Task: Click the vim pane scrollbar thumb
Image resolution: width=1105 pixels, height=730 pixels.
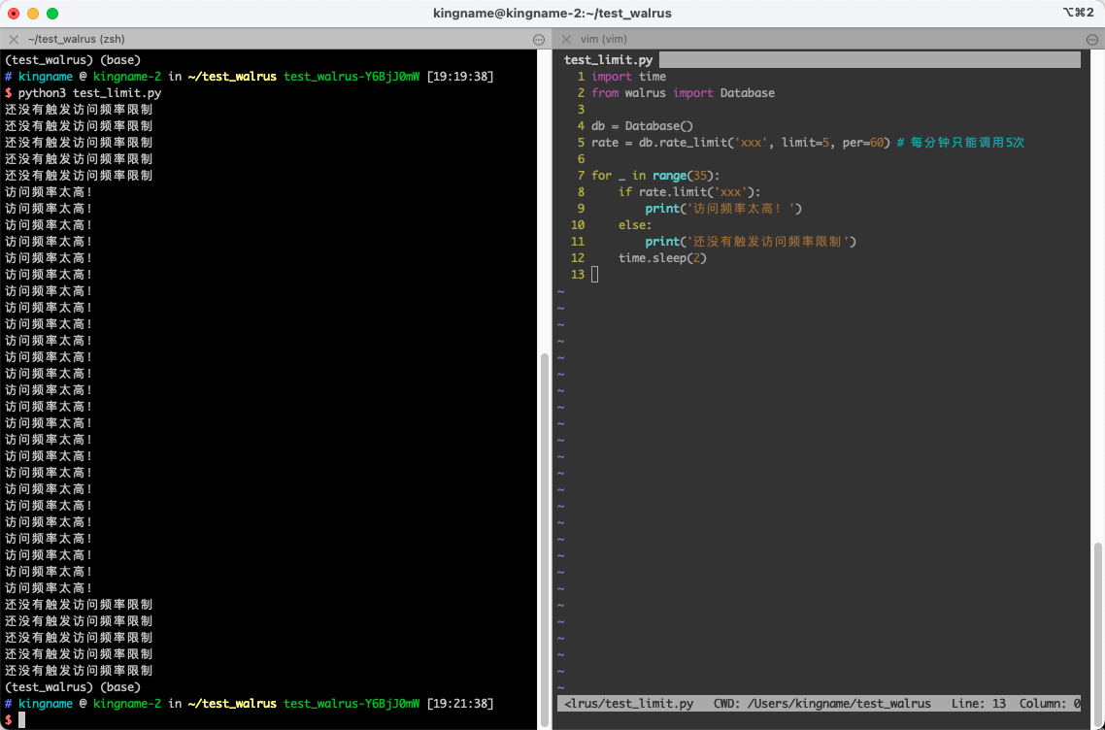Action: 1098,634
